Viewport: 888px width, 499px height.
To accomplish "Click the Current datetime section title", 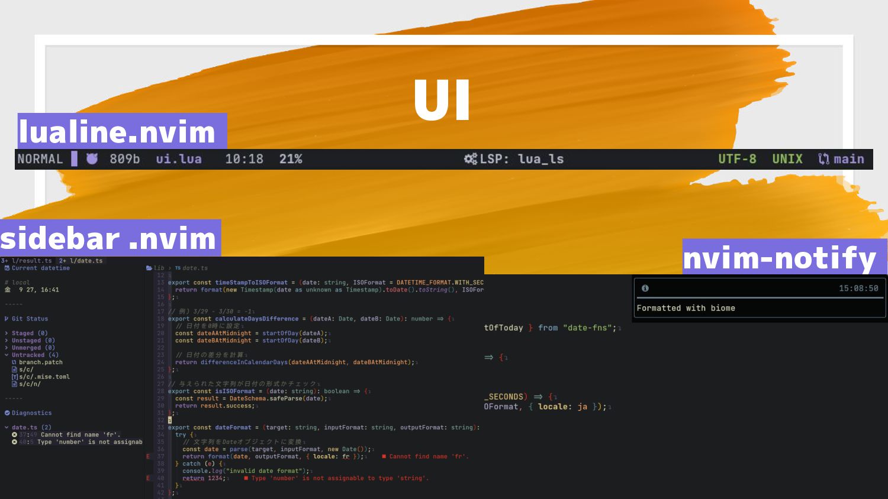I will click(x=41, y=268).
